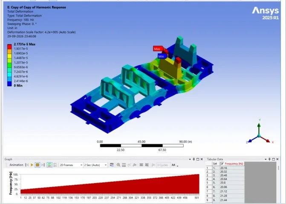
Task: Select table cell 20.32
Action: click(x=232, y=172)
